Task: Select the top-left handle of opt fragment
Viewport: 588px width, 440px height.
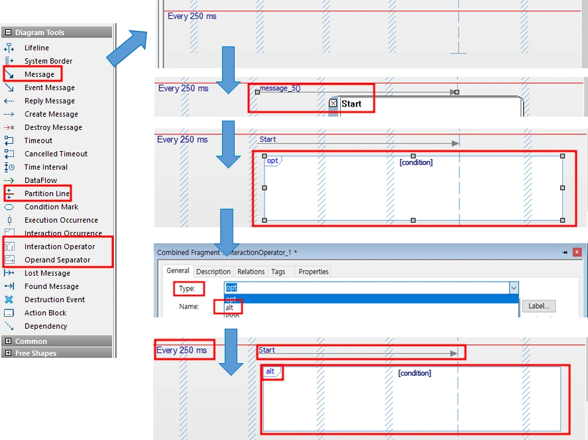Action: pyautogui.click(x=265, y=156)
